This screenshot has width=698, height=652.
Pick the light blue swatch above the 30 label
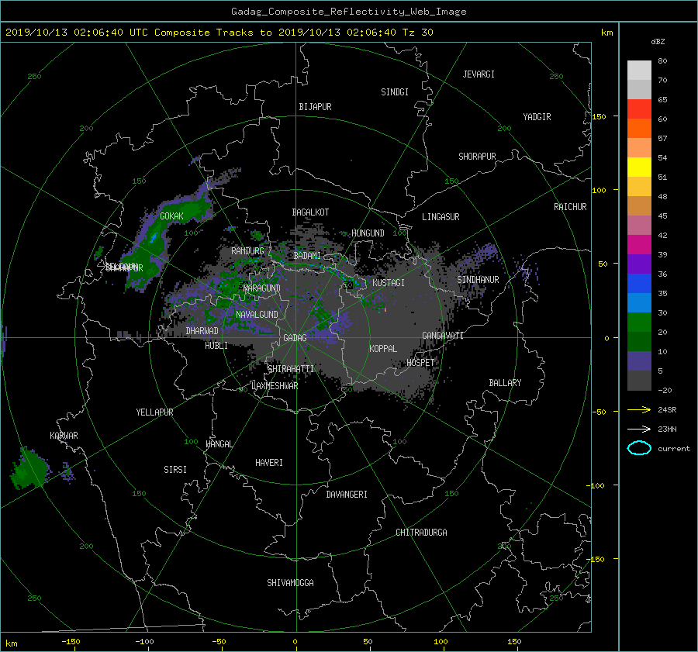click(x=639, y=302)
